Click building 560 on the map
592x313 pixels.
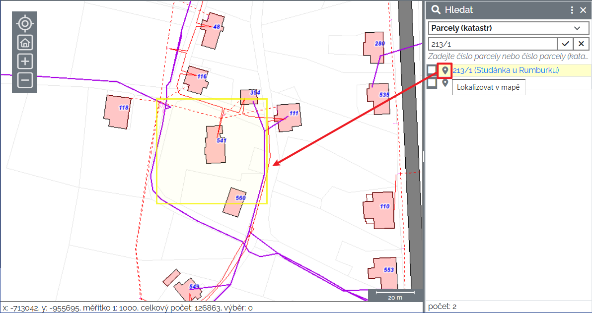(234, 201)
